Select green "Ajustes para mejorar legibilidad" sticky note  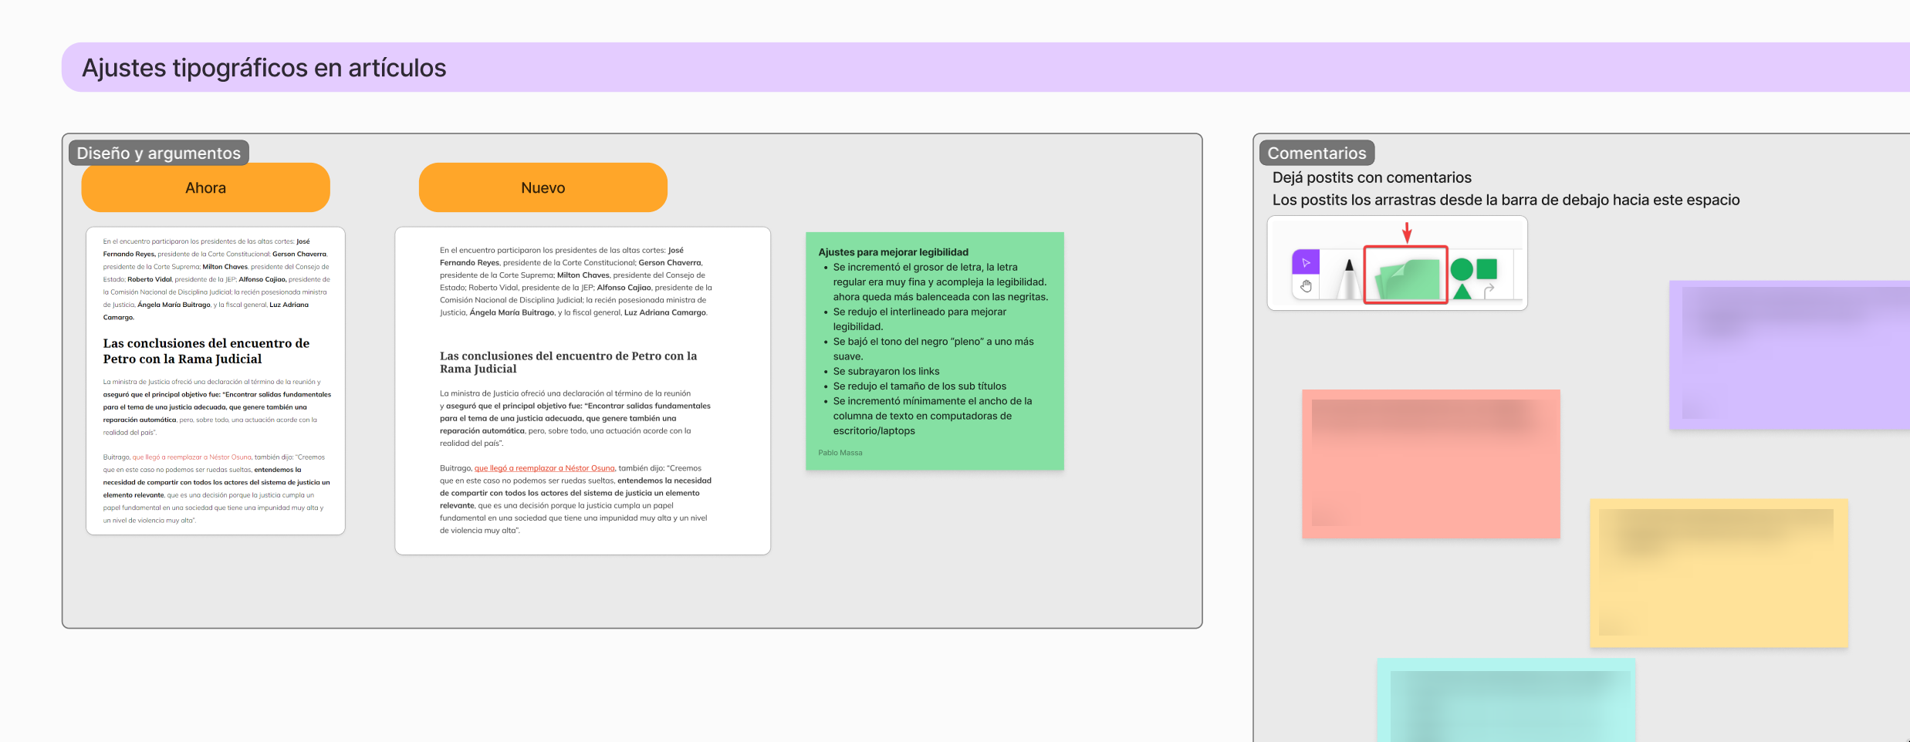[935, 351]
